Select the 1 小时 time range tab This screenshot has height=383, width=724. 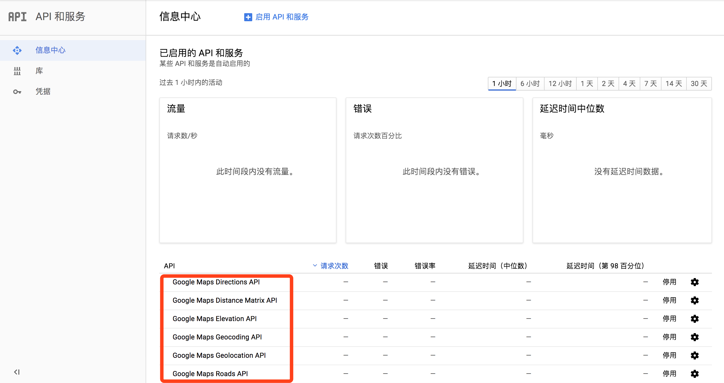pos(502,84)
